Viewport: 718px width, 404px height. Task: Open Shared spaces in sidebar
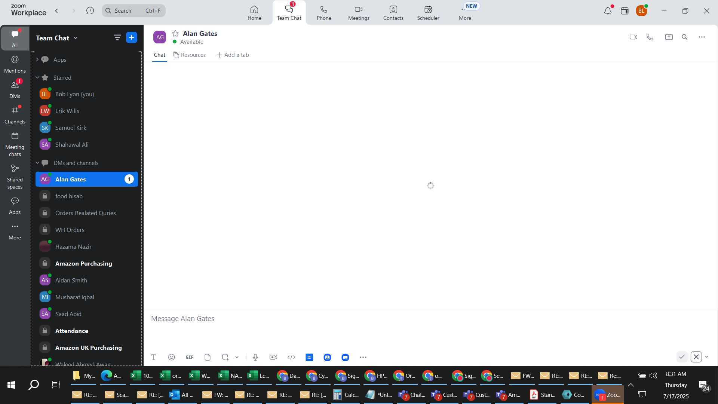click(15, 177)
